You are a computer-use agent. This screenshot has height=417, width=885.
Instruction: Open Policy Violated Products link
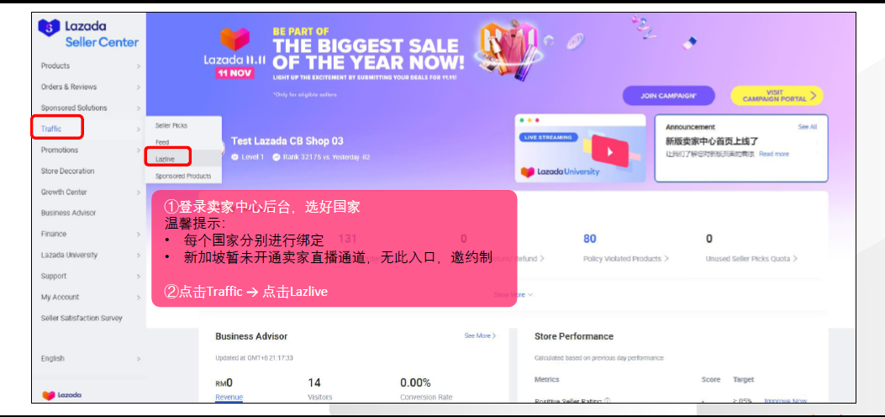tap(626, 259)
